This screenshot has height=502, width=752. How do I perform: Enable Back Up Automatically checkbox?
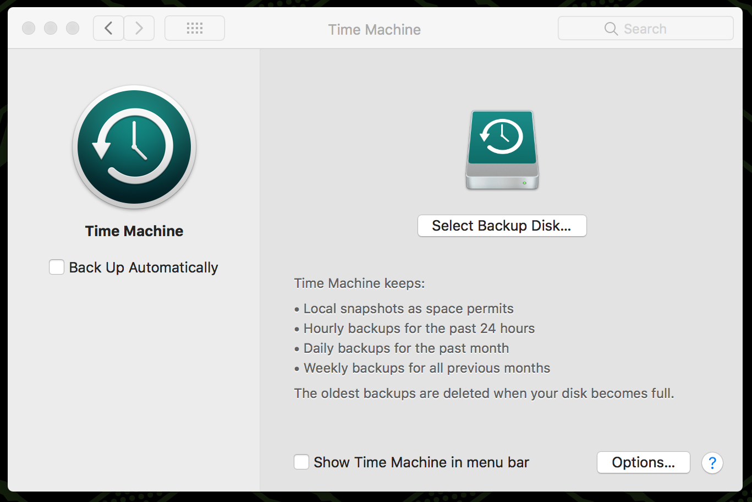click(57, 268)
